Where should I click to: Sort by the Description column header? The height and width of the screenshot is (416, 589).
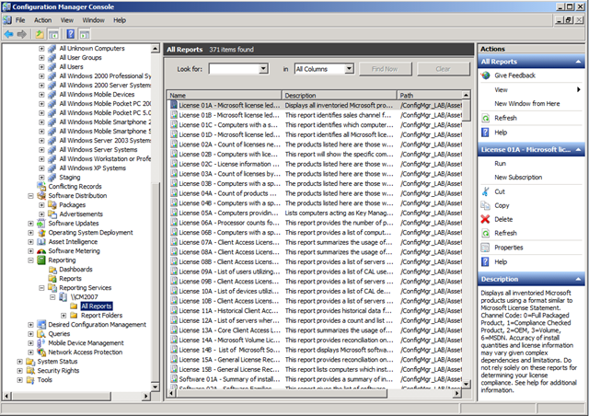[x=339, y=95]
